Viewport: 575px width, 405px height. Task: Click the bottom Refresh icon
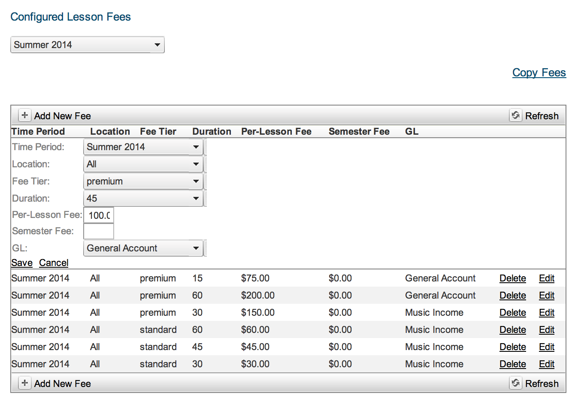coord(515,383)
